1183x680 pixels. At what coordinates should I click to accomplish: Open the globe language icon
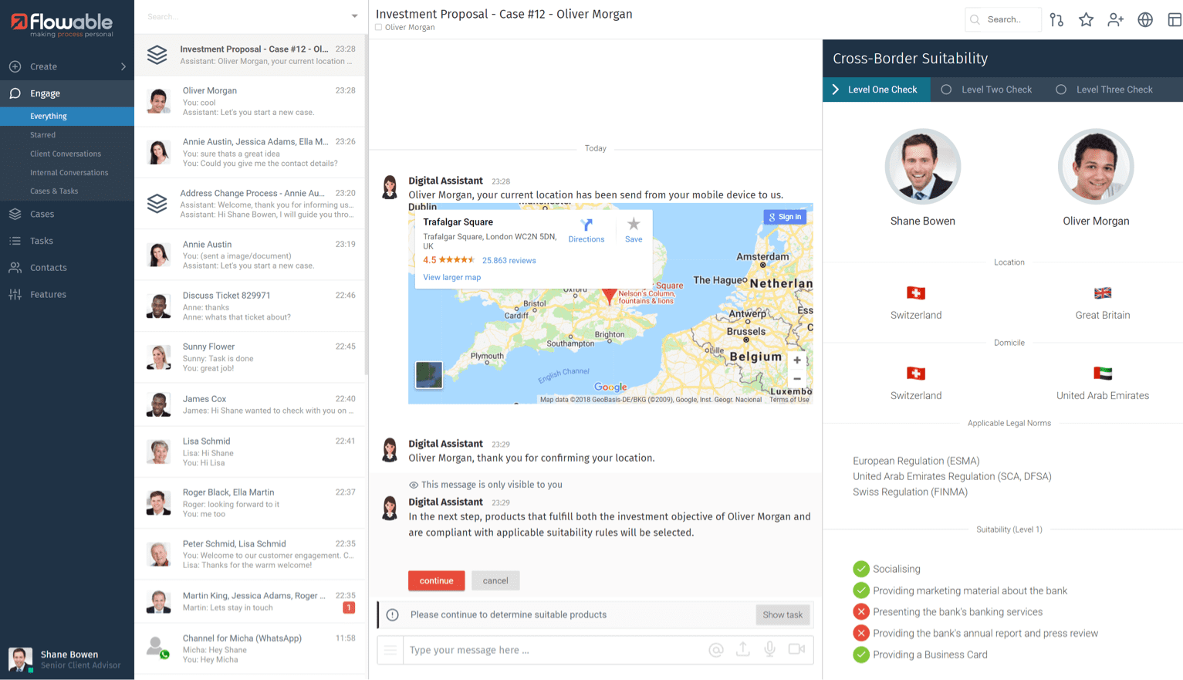[x=1145, y=20]
